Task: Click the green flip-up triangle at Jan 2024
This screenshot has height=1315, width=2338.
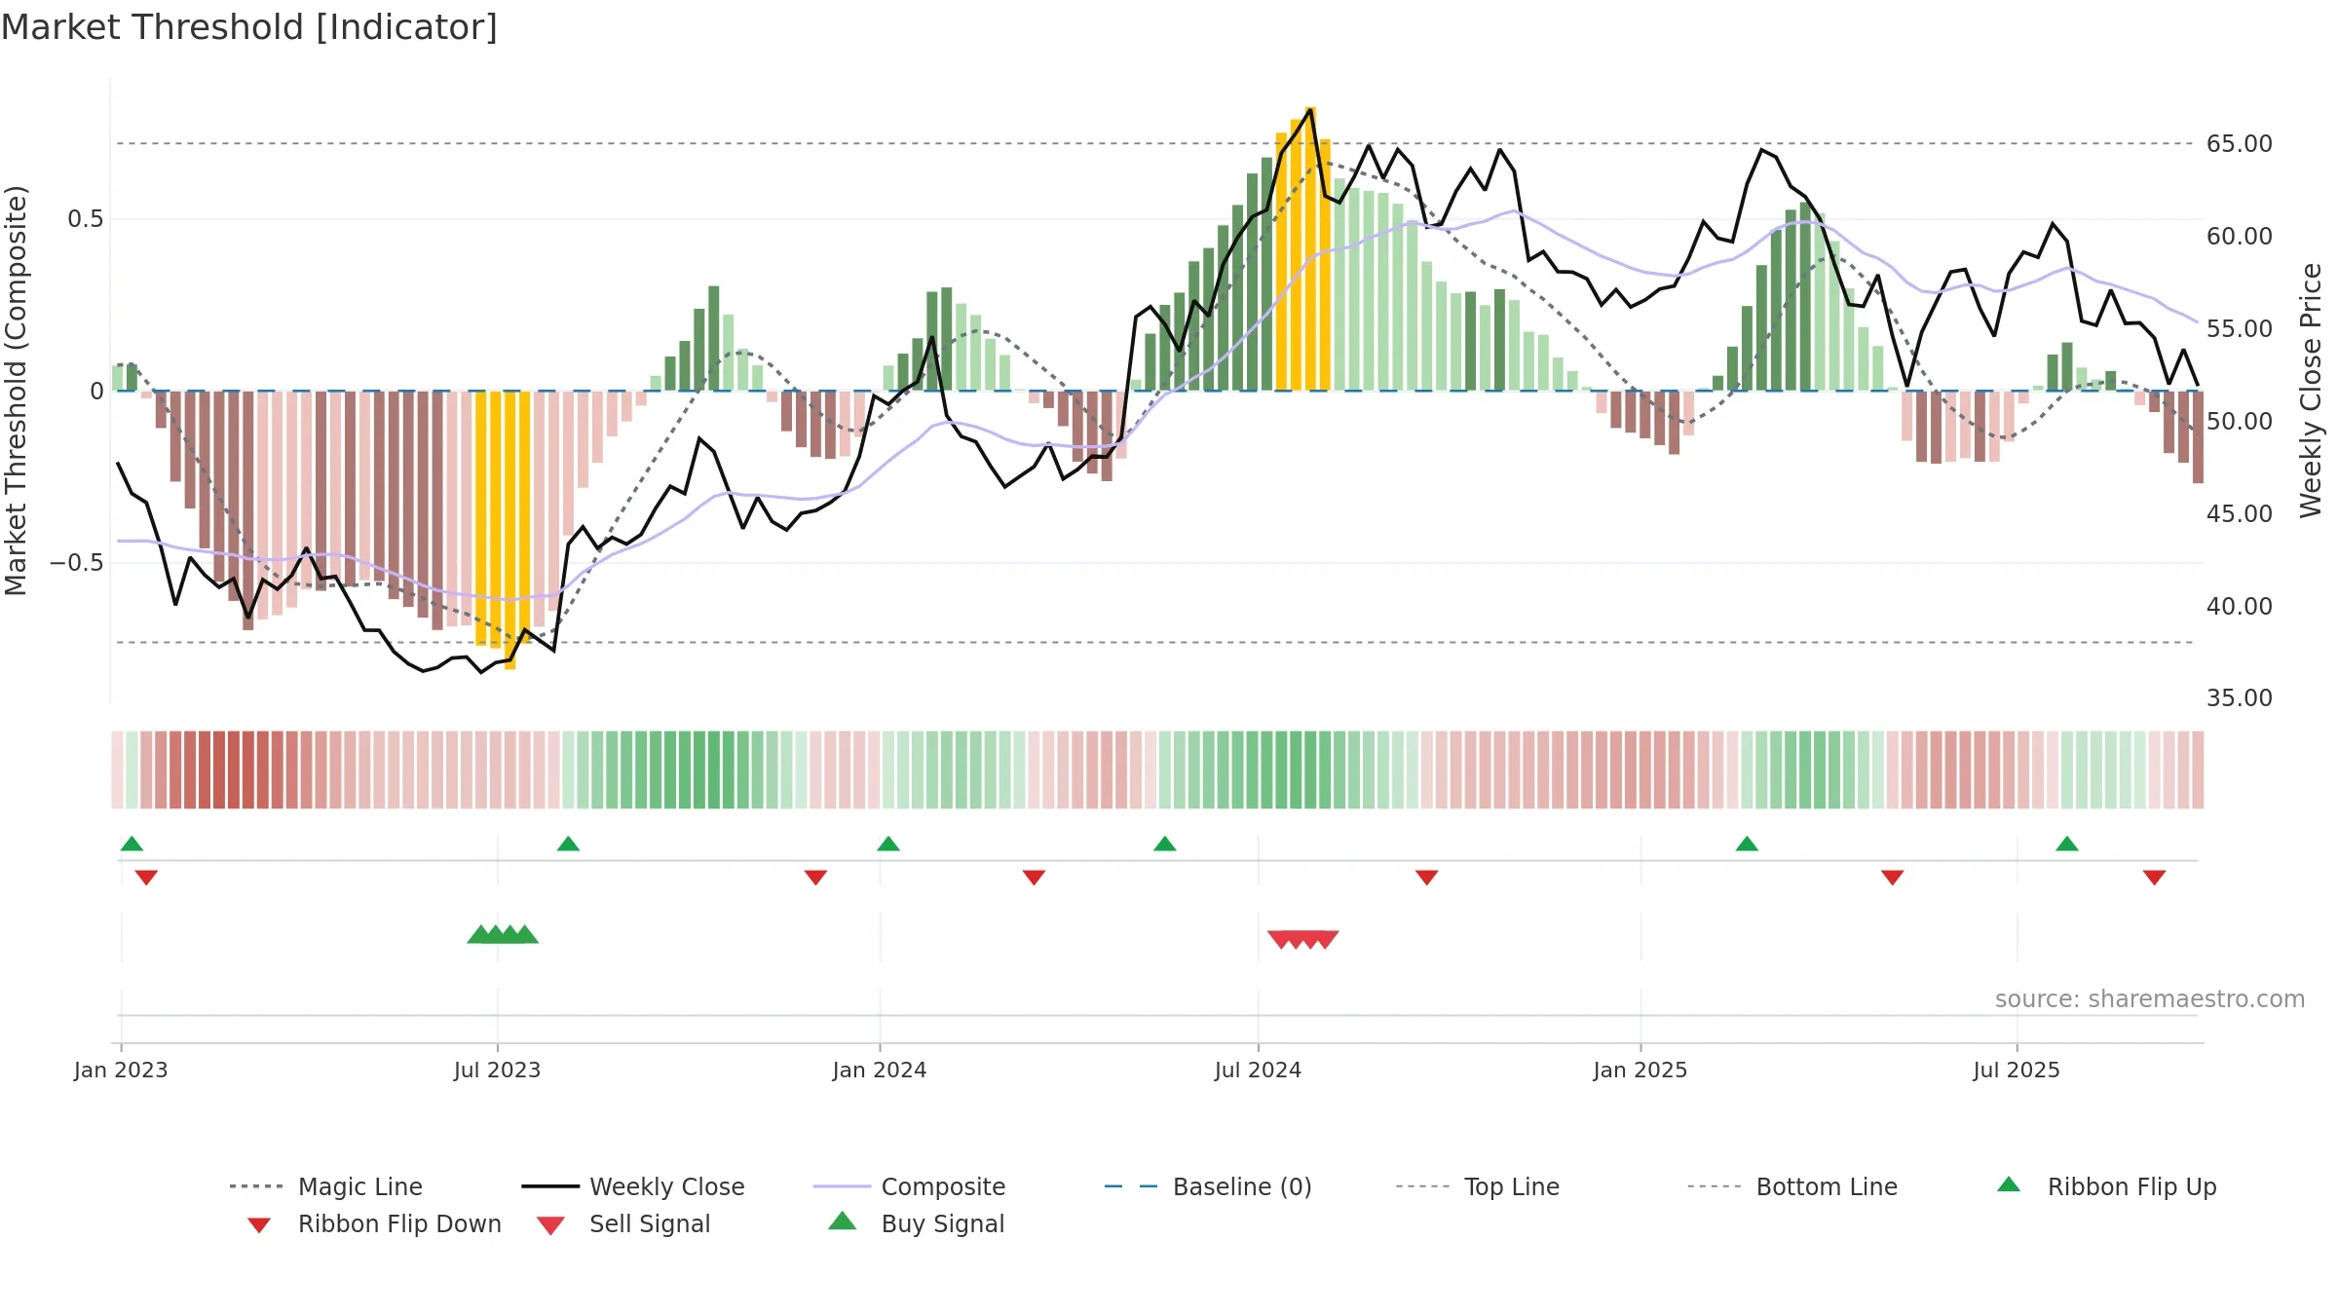Action: (888, 844)
